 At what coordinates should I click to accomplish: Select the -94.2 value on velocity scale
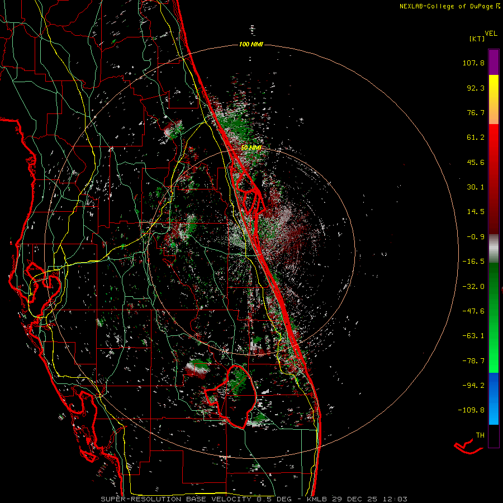[473, 385]
